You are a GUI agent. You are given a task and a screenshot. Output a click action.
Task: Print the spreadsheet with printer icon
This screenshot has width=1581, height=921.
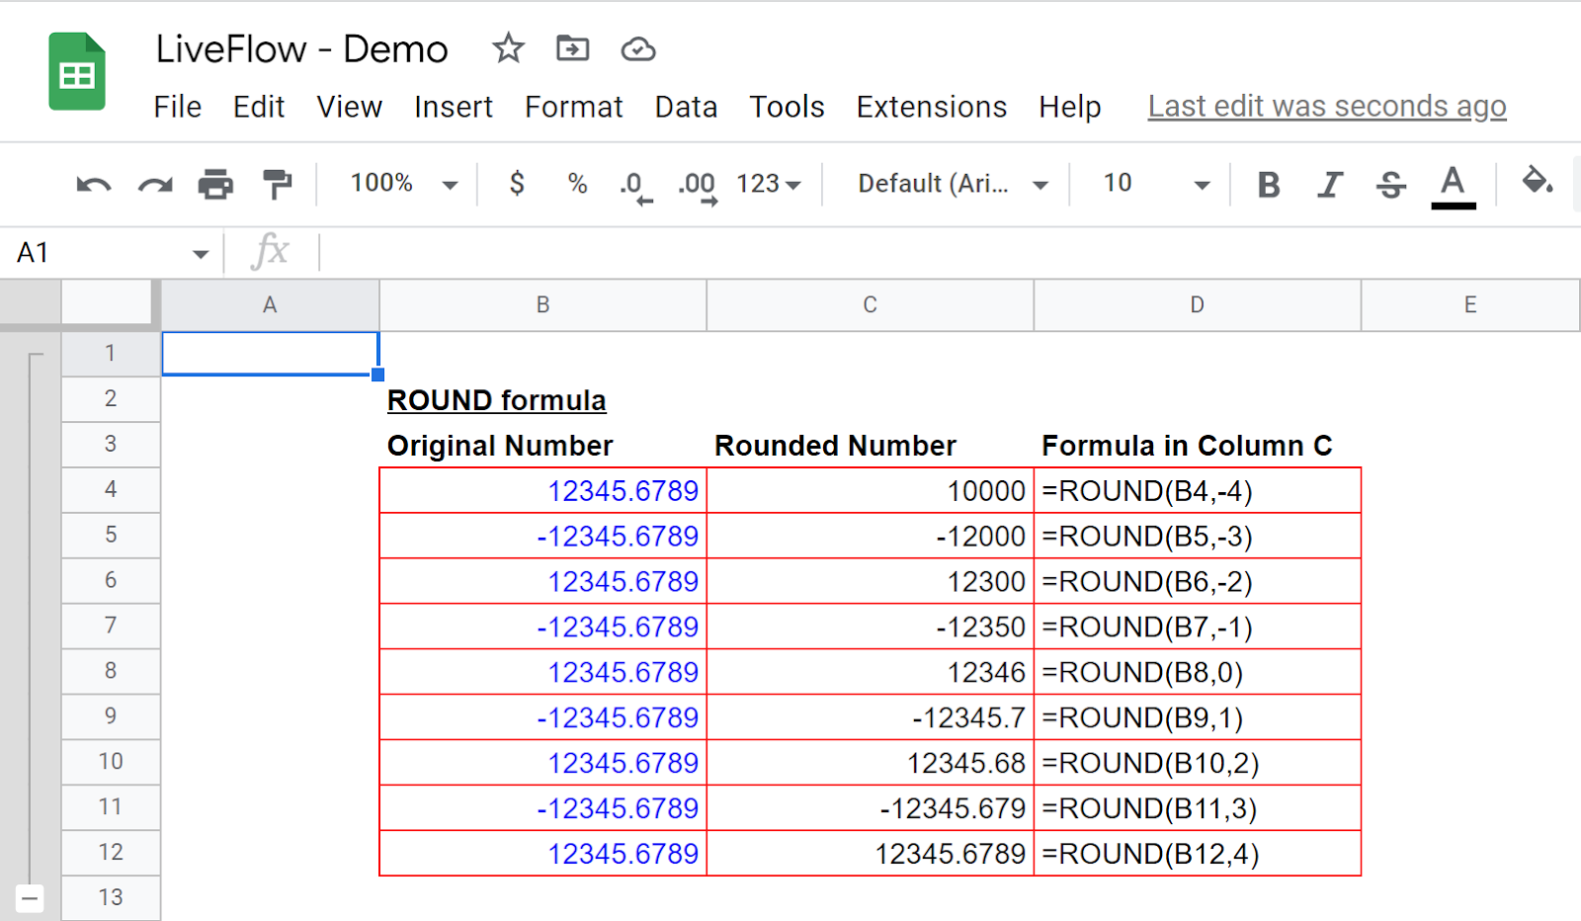pyautogui.click(x=215, y=185)
